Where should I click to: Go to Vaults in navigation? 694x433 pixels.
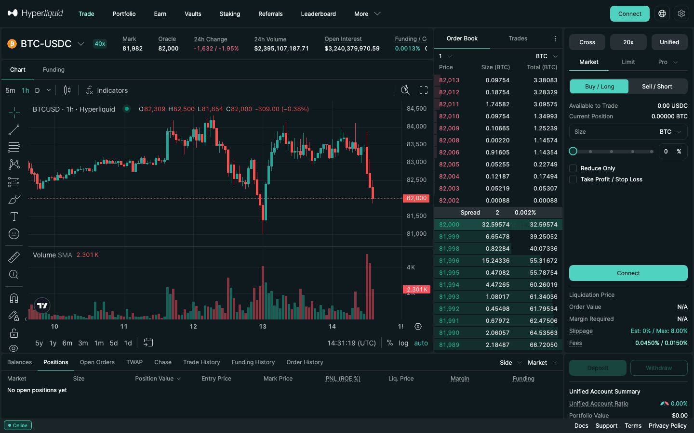pos(193,14)
